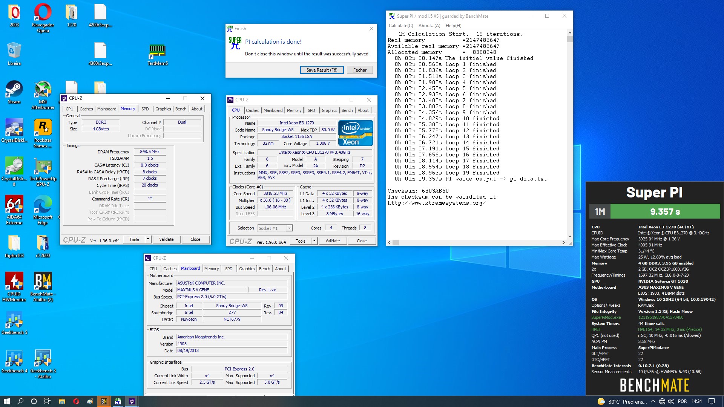The image size is (724, 407).
Task: Open the Steam desktop shortcut
Action: point(14,92)
